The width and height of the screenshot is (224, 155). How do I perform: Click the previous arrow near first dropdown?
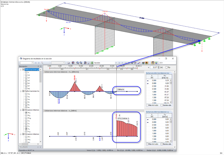(36, 63)
